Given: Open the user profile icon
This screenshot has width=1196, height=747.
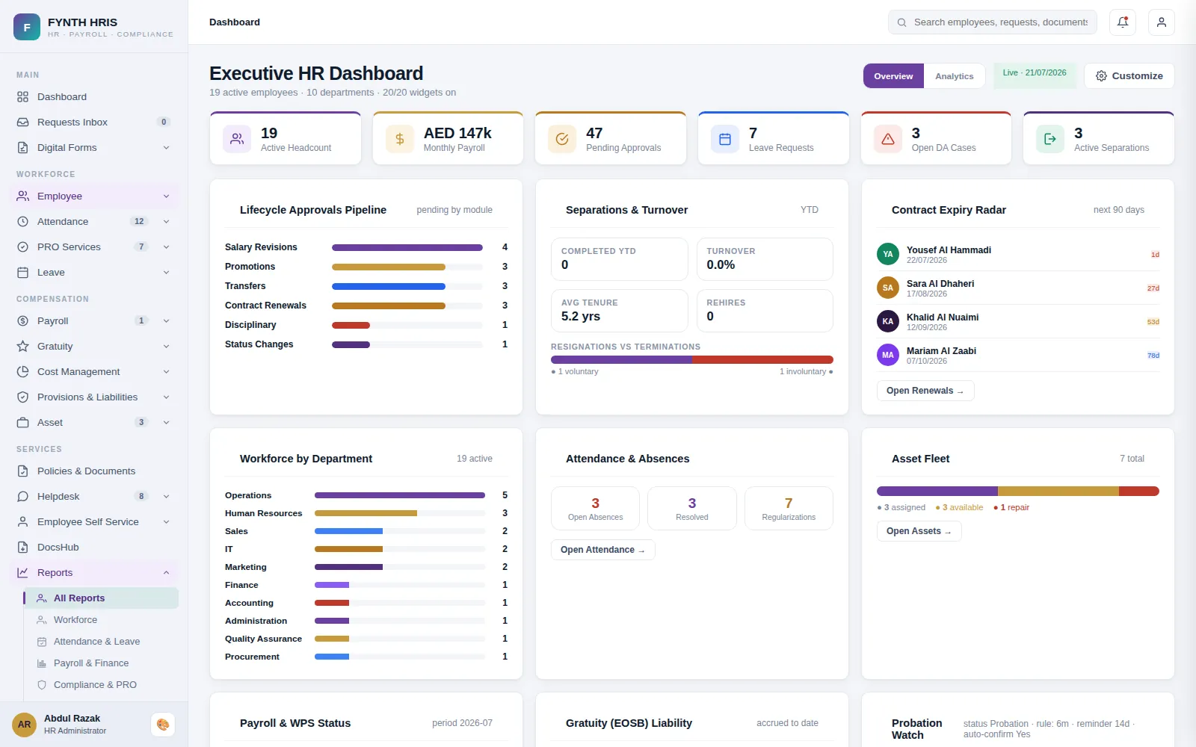Looking at the screenshot, I should pyautogui.click(x=1162, y=22).
